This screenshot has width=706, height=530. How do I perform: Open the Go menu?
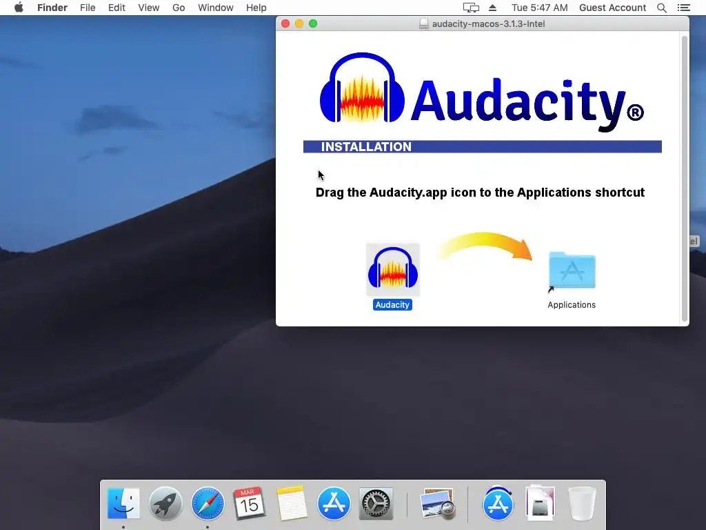coord(179,8)
